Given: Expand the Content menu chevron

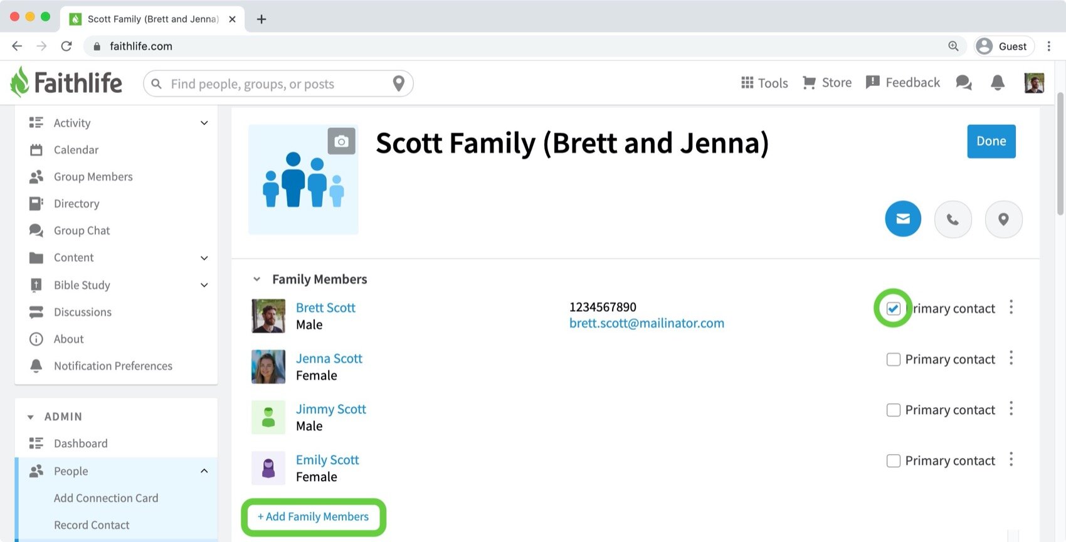Looking at the screenshot, I should 204,258.
